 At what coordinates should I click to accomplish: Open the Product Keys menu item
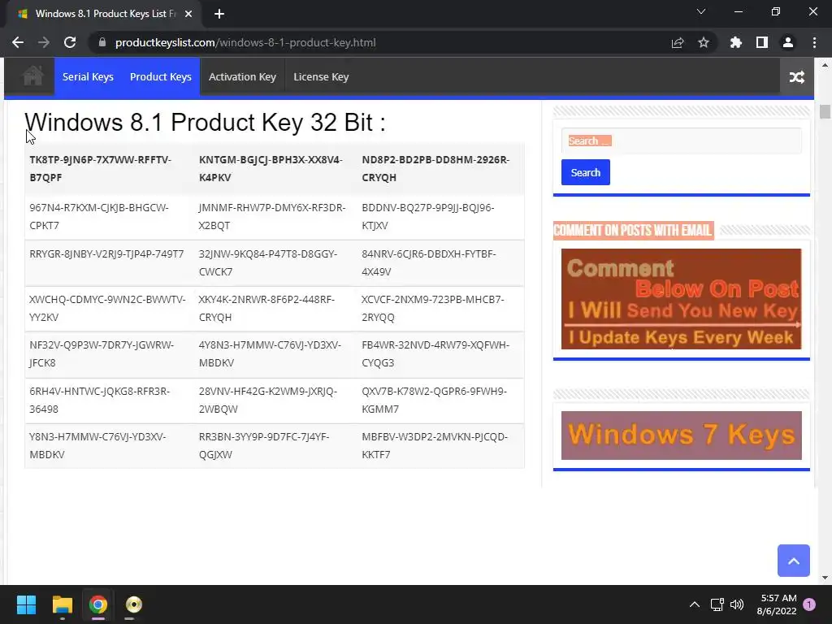(x=161, y=77)
